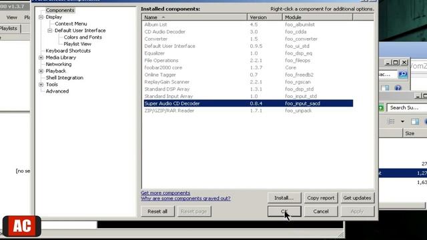
Task: Toggle the preview pane icon in Explorer
Action: 415,121
